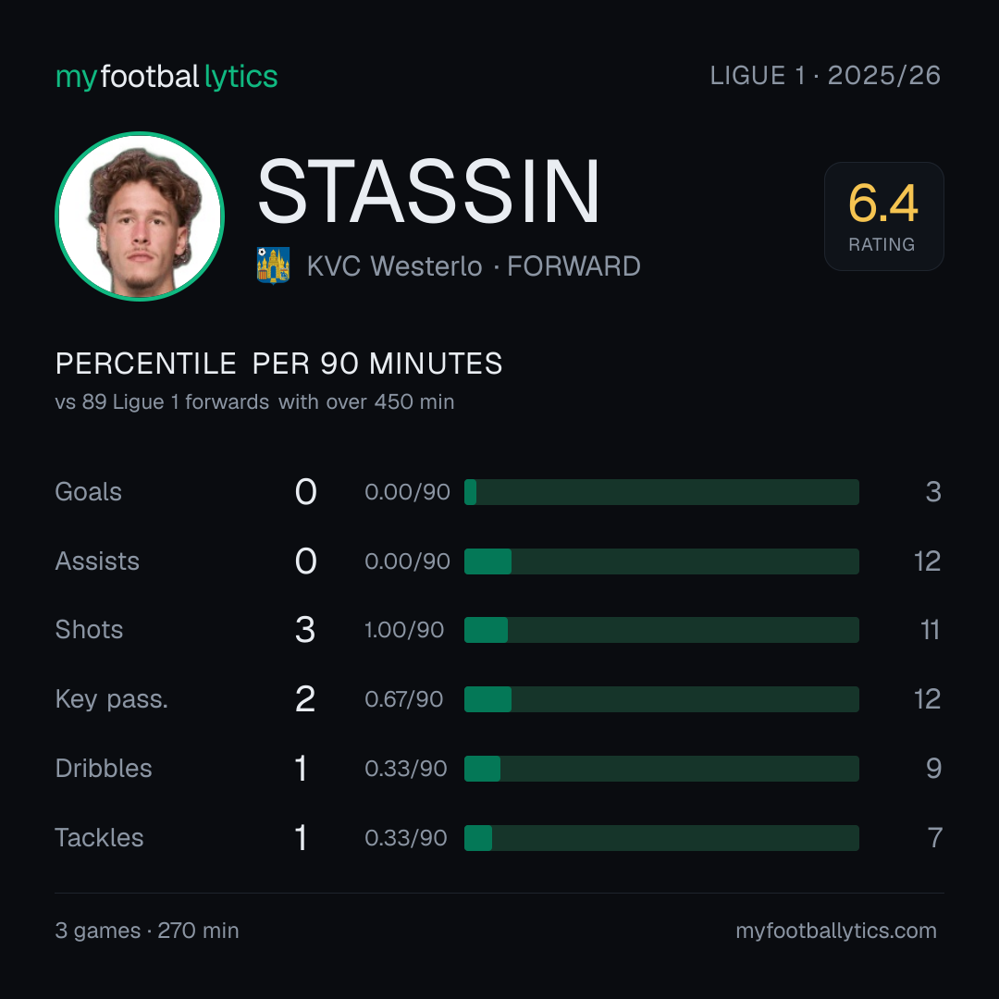Click the Shots total value 3
The width and height of the screenshot is (999, 999).
pyautogui.click(x=305, y=630)
